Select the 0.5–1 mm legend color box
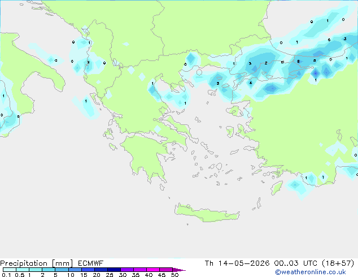This screenshot has height=277, width=358. coord(23,270)
